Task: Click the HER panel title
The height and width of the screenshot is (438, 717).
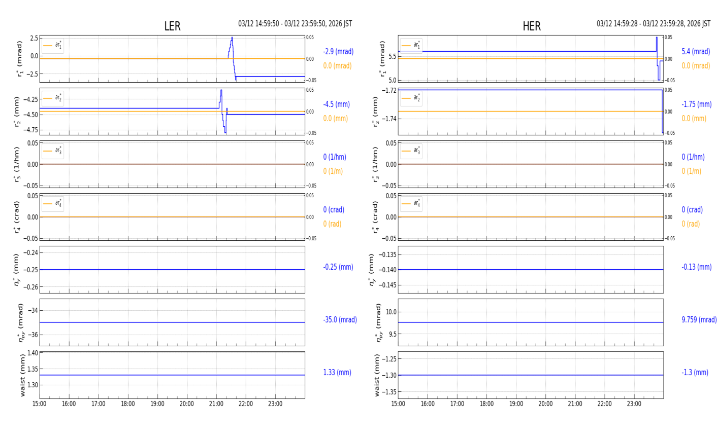Action: click(531, 26)
